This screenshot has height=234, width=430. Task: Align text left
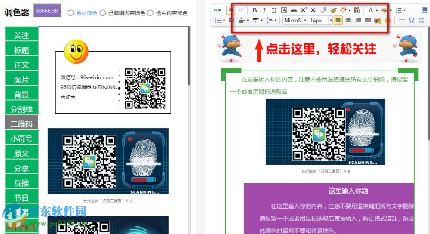[x=338, y=20]
